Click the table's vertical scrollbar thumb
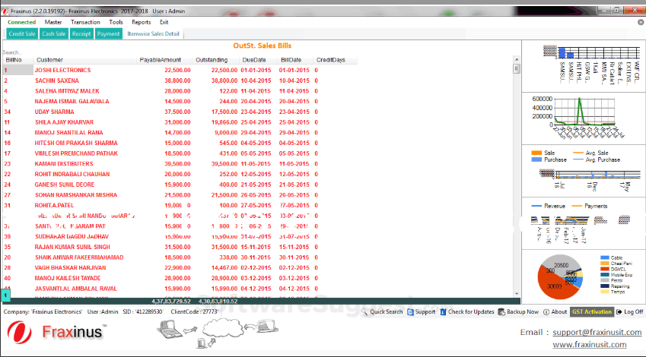This screenshot has width=646, height=357. [x=517, y=68]
